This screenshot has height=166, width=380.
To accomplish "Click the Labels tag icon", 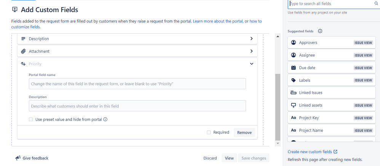I will [x=294, y=80].
